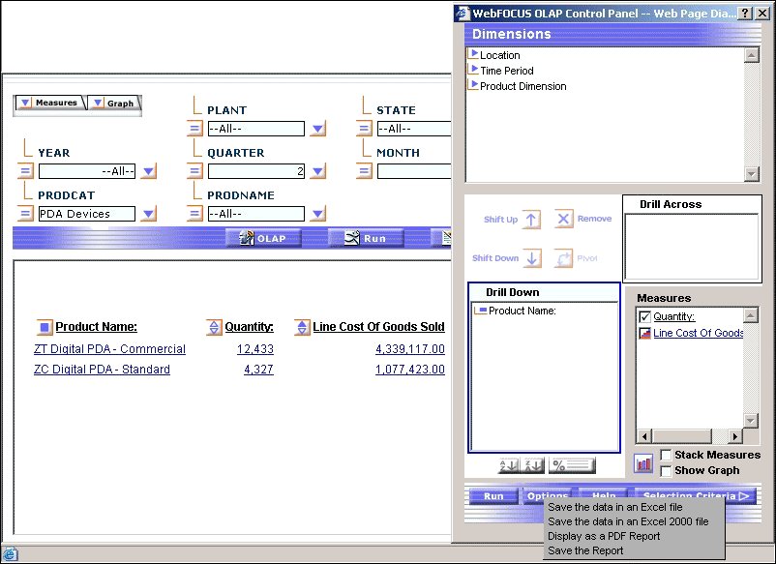The width and height of the screenshot is (776, 564).
Task: Click the Remove X icon
Action: [564, 220]
